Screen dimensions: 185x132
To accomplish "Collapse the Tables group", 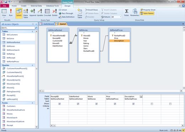I will click(32, 32).
